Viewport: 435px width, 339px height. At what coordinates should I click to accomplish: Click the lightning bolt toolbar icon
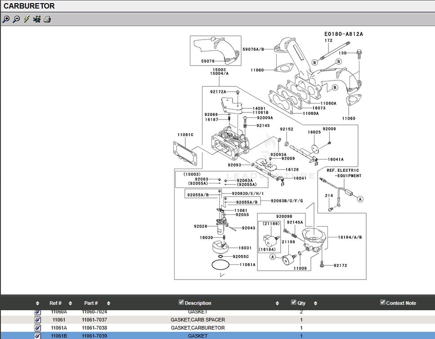click(x=27, y=19)
